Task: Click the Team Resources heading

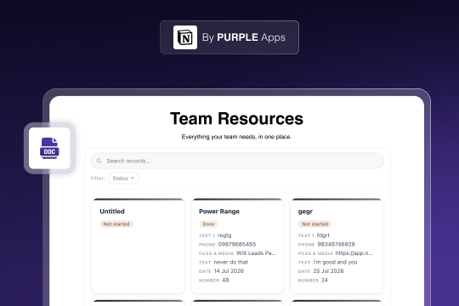Action: (x=236, y=119)
